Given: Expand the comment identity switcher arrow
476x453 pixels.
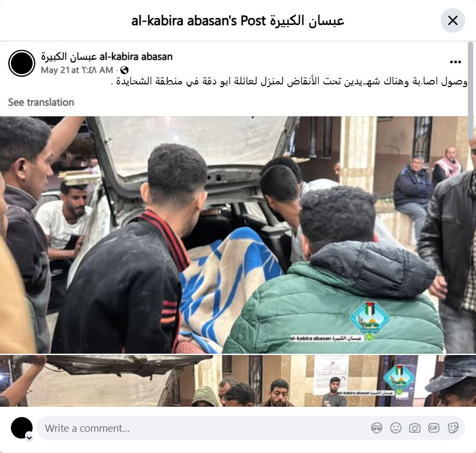Looking at the screenshot, I should 29,438.
